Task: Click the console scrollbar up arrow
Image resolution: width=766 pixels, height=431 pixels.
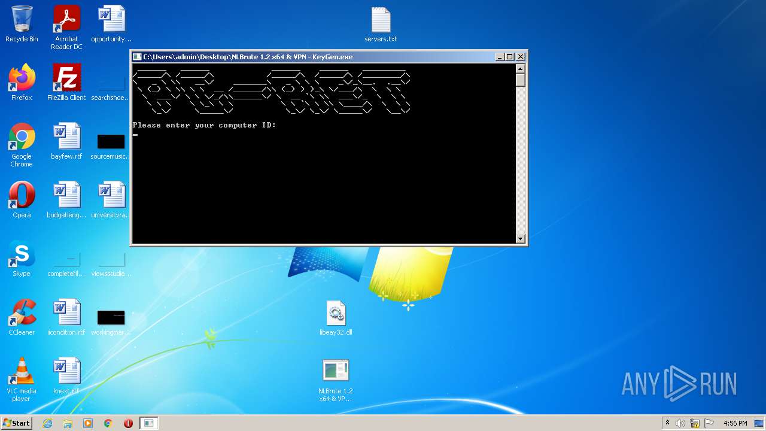Action: point(521,68)
